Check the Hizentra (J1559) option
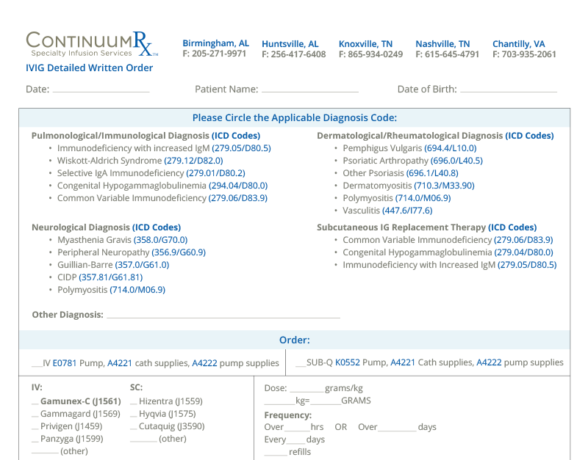The image size is (588, 460). (134, 402)
